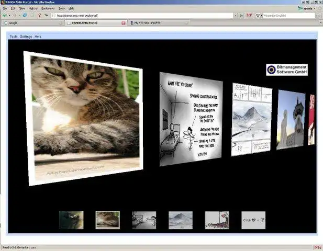
Task: Click the Firefox icon in the title bar
Action: [x=3, y=2]
